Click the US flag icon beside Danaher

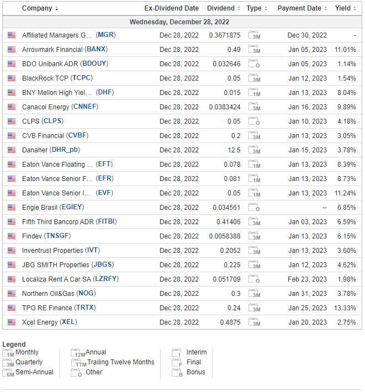click(12, 150)
